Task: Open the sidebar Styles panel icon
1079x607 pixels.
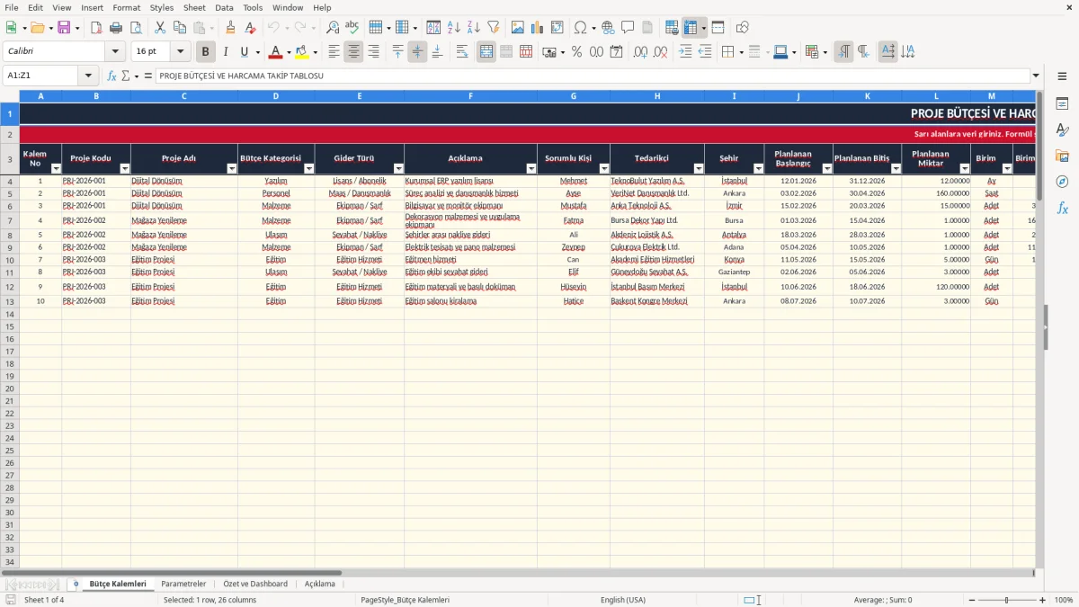Action: [1062, 130]
